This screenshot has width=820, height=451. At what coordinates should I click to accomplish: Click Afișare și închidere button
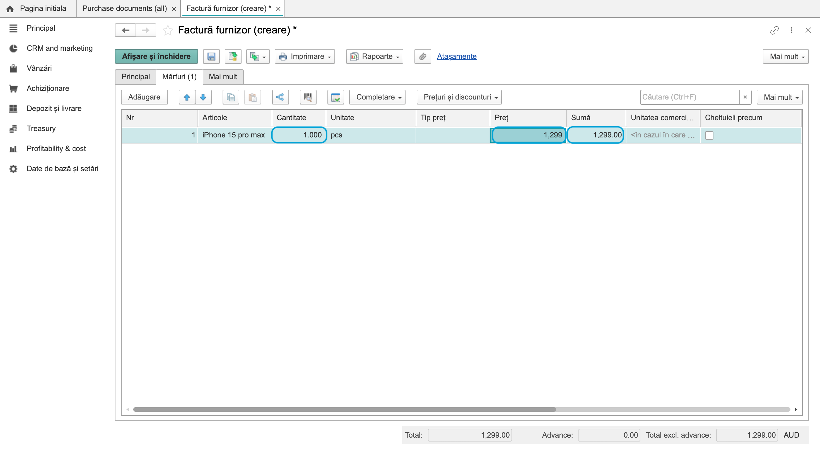[156, 56]
